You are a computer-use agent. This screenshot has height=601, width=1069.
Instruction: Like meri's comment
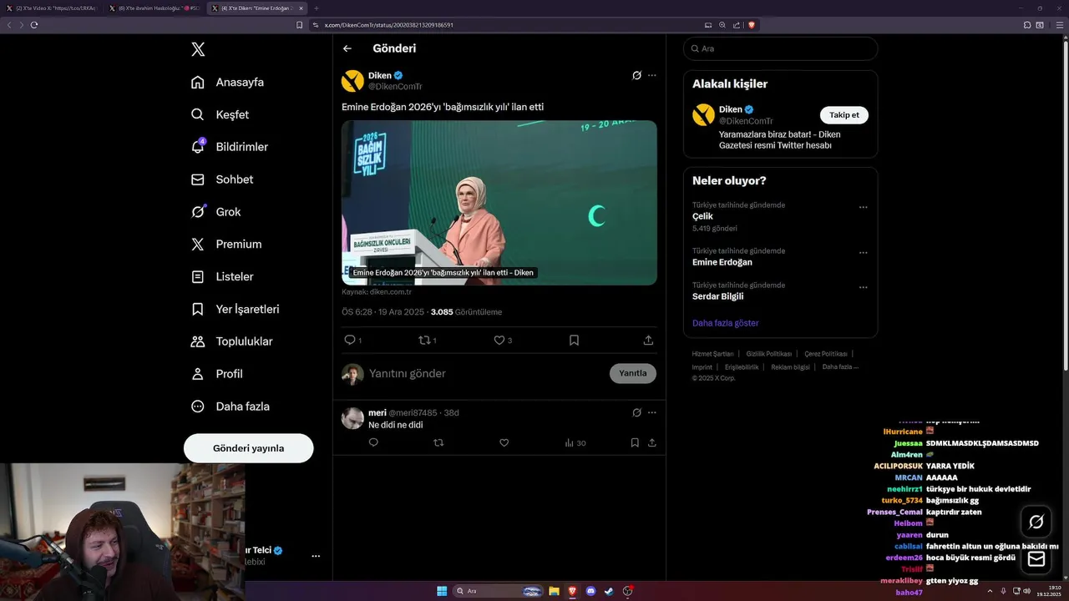pyautogui.click(x=504, y=443)
